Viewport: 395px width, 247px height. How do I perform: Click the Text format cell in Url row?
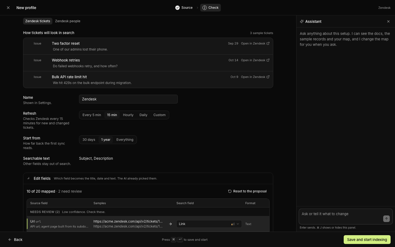click(x=248, y=224)
